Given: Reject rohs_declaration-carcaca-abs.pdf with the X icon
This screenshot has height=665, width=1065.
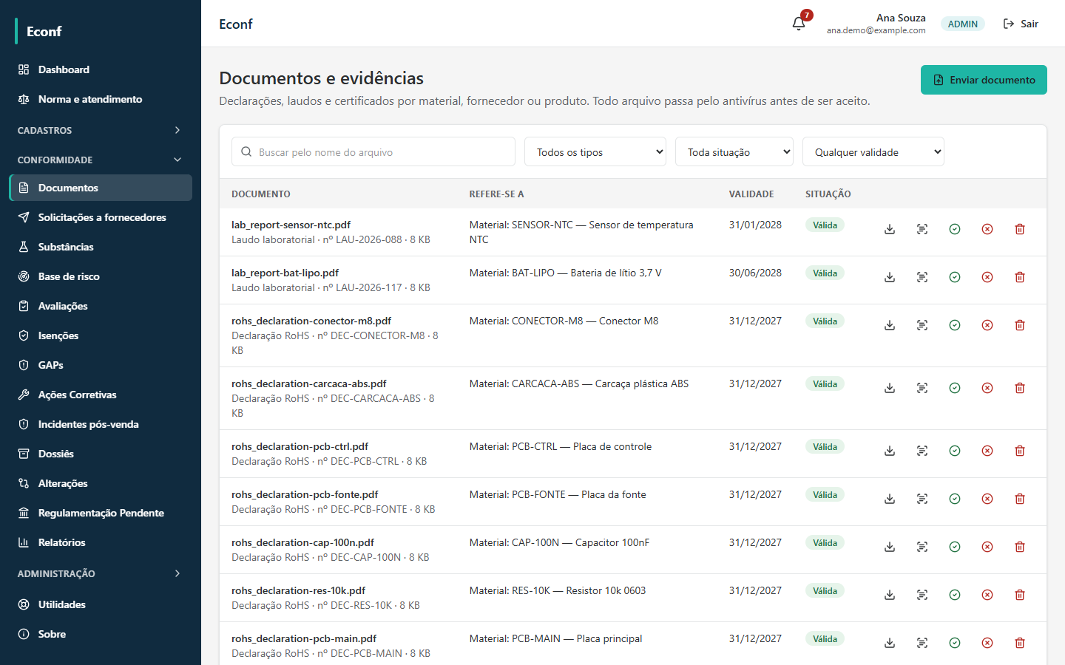Looking at the screenshot, I should tap(987, 388).
